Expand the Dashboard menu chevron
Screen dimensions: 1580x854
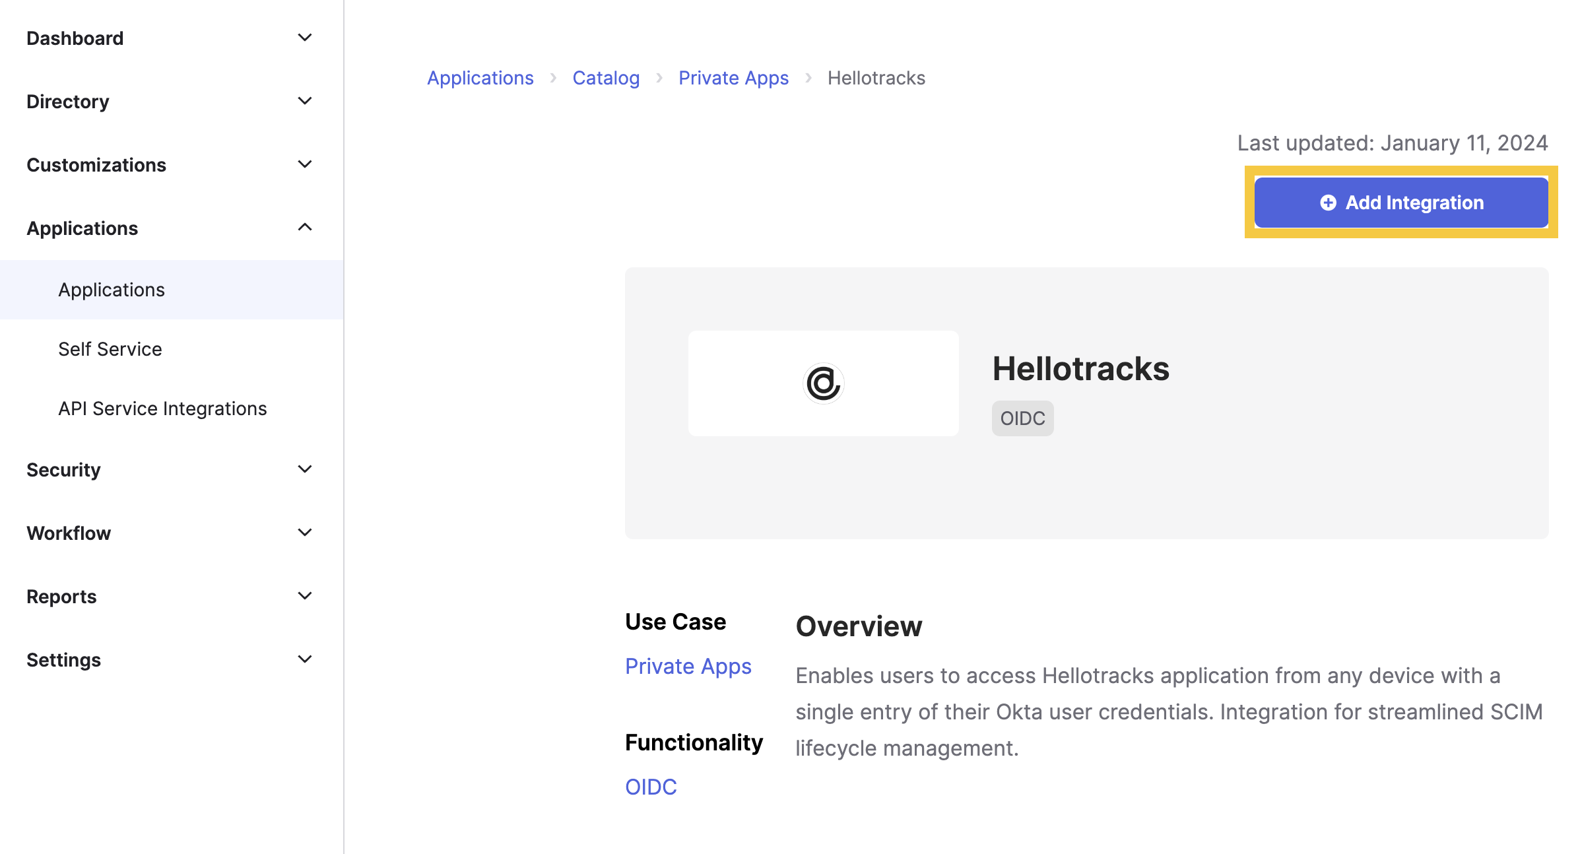click(305, 38)
